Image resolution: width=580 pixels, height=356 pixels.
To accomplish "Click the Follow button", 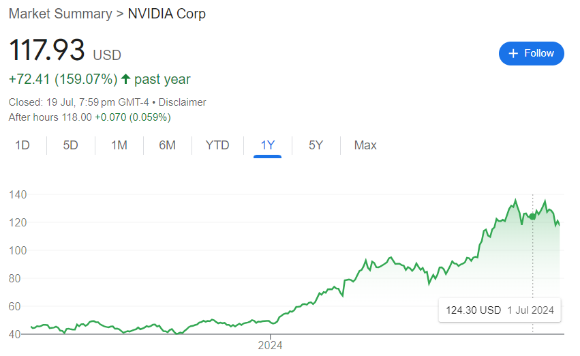I will click(x=532, y=53).
